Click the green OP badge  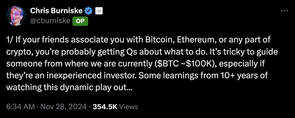80,21
